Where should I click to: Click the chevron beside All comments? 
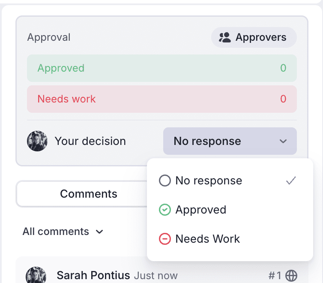click(x=99, y=232)
